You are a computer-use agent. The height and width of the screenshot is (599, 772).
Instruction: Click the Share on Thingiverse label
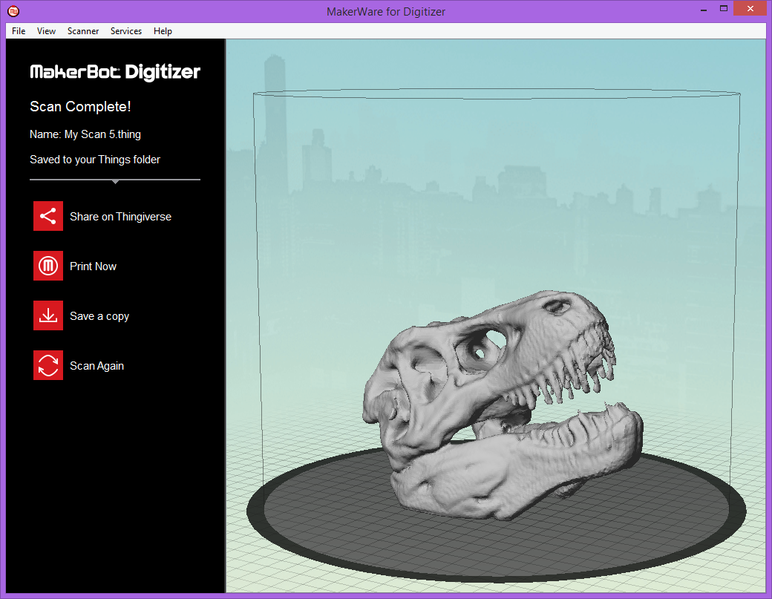(120, 217)
